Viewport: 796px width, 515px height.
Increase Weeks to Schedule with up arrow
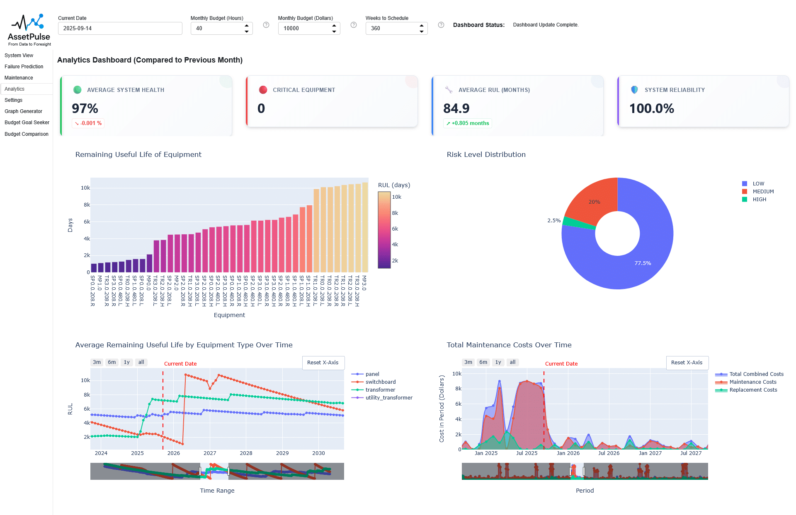[422, 26]
